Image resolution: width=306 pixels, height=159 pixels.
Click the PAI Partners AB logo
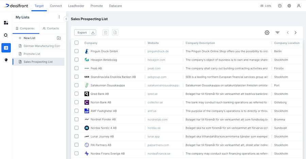pos(87,145)
